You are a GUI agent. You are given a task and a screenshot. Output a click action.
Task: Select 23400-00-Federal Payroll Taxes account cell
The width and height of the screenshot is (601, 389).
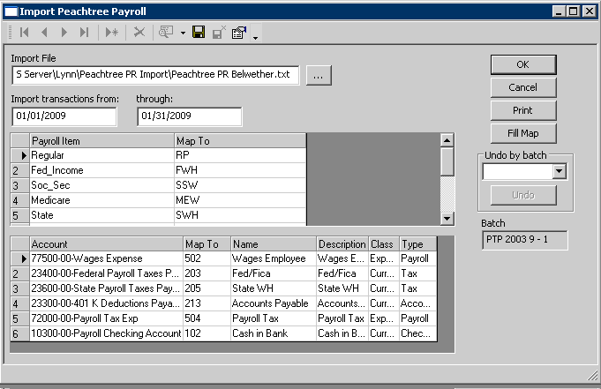coord(107,273)
